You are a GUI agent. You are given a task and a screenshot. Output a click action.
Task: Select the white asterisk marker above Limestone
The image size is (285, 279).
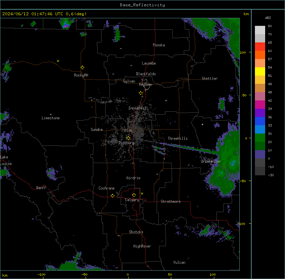click(x=51, y=115)
